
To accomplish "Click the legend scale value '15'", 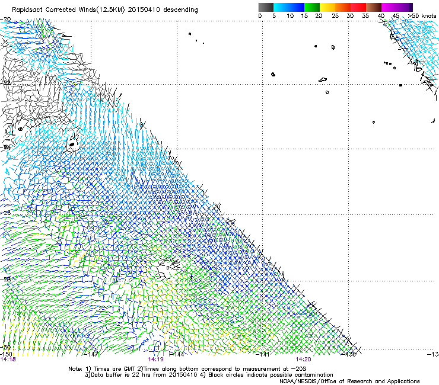I will click(304, 16).
